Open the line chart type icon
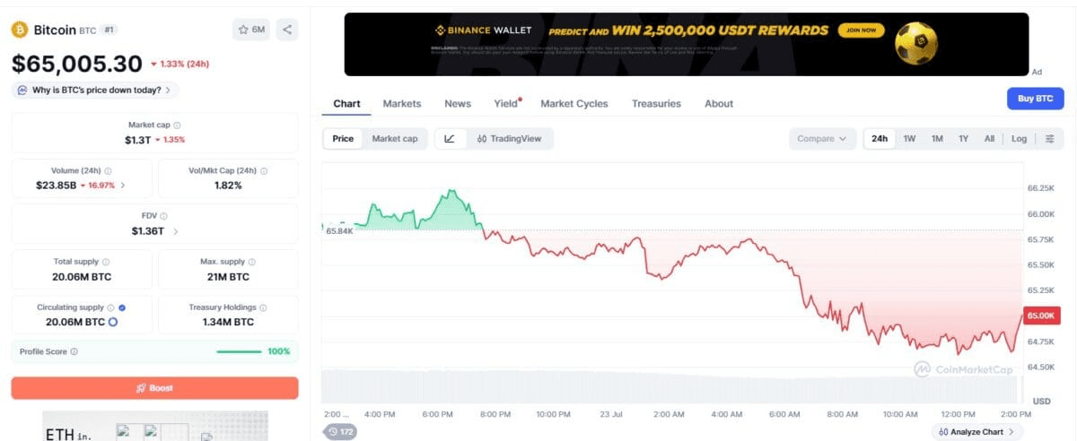 [450, 139]
